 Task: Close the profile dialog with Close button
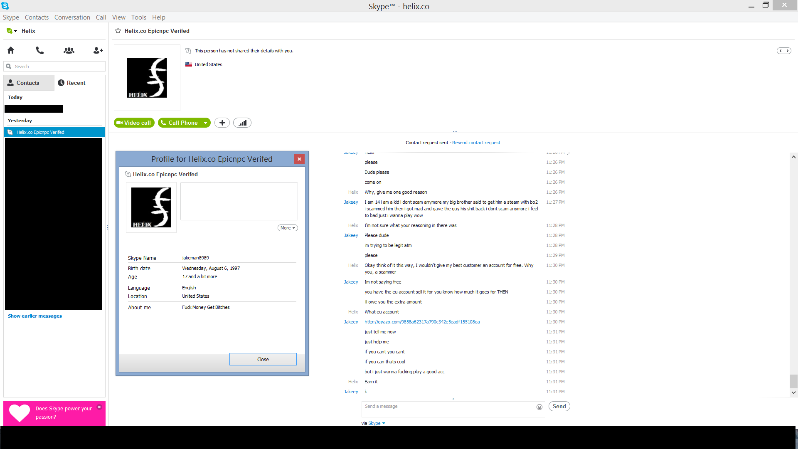pyautogui.click(x=263, y=359)
